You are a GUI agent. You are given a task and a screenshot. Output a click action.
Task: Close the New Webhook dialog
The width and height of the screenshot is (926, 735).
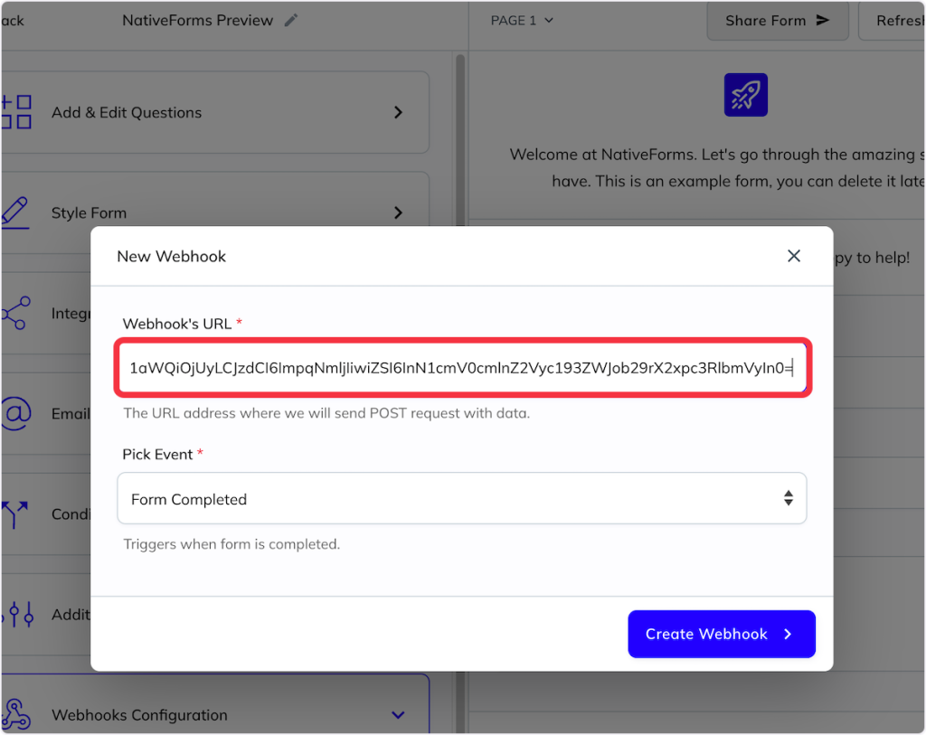pyautogui.click(x=794, y=256)
